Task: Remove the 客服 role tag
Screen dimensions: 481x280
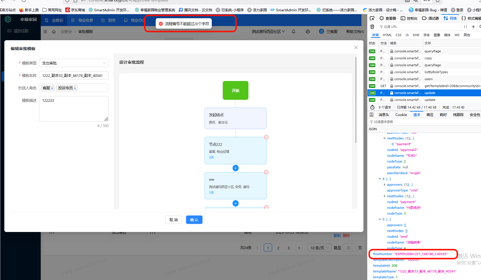Action: tap(52, 88)
